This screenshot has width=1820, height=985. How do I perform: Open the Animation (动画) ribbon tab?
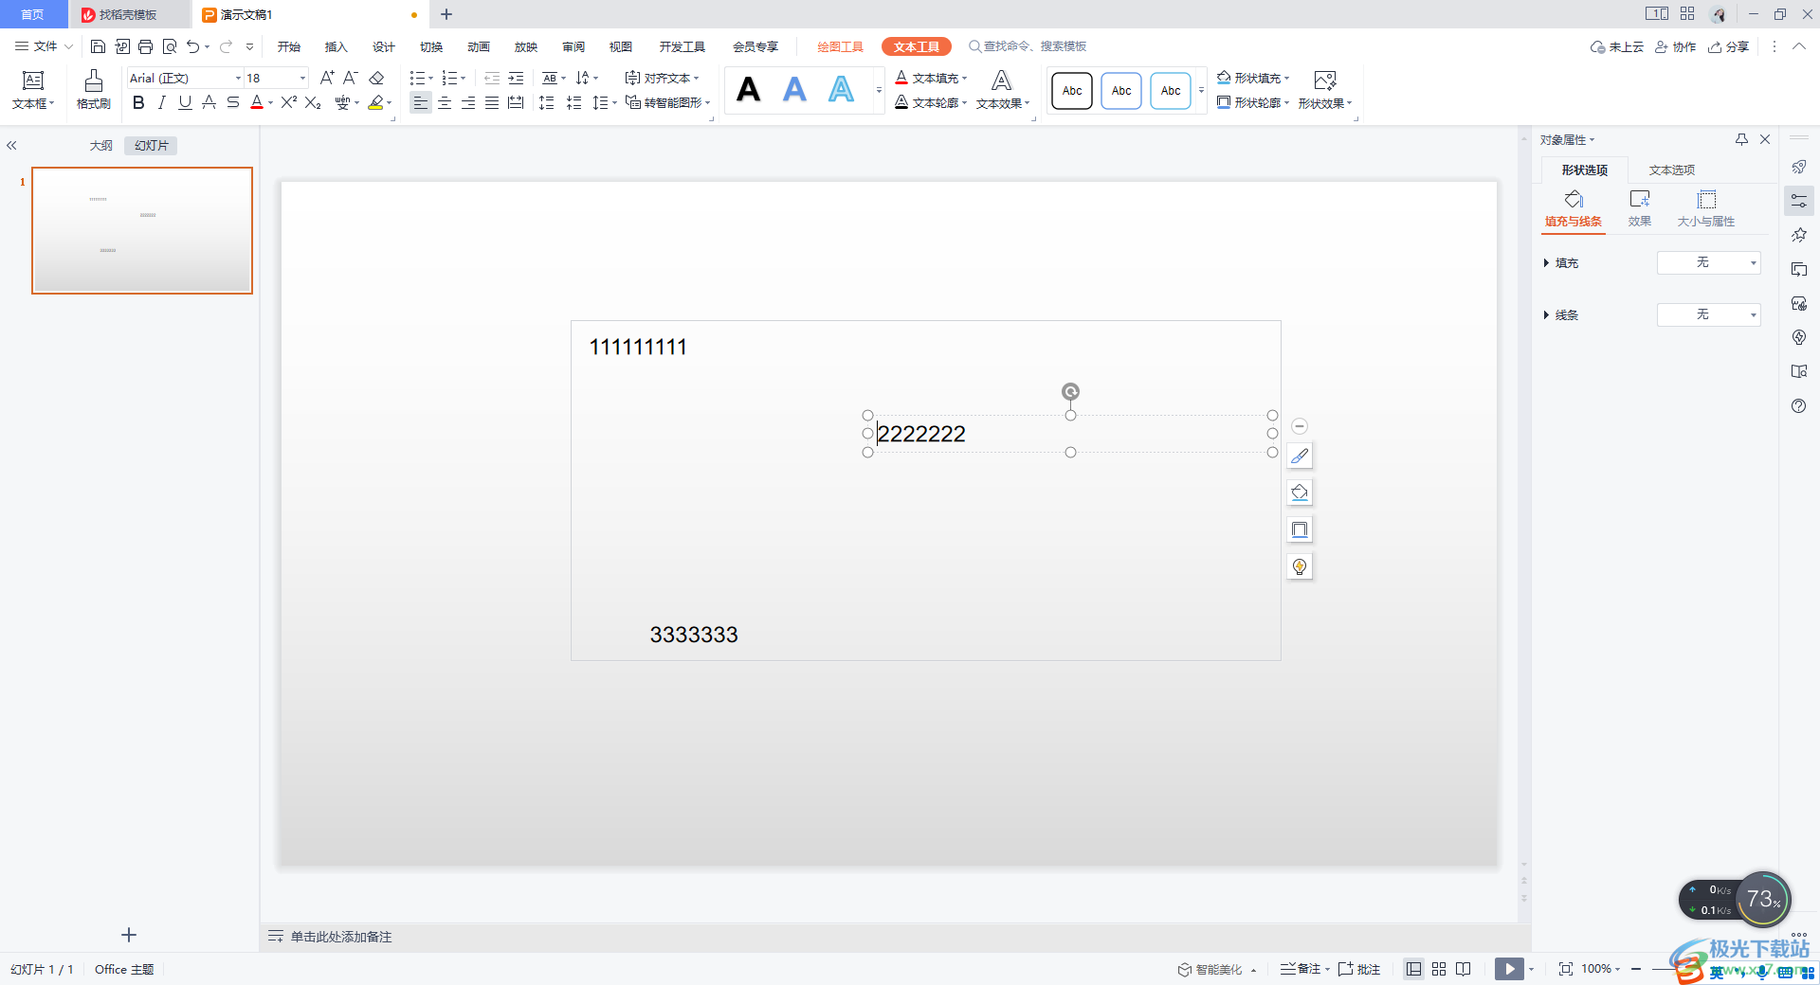coord(479,46)
